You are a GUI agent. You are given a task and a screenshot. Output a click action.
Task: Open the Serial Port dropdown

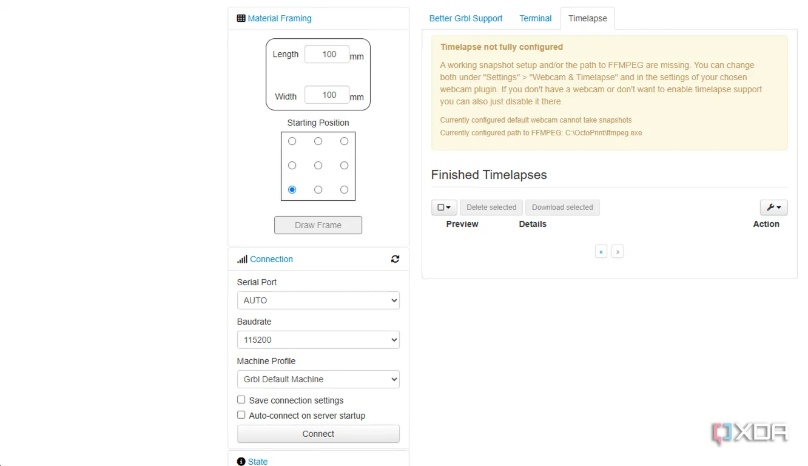point(318,300)
